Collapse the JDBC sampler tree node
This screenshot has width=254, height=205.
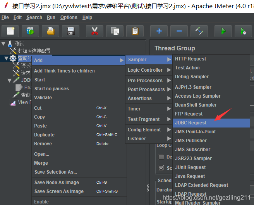pos(9,80)
